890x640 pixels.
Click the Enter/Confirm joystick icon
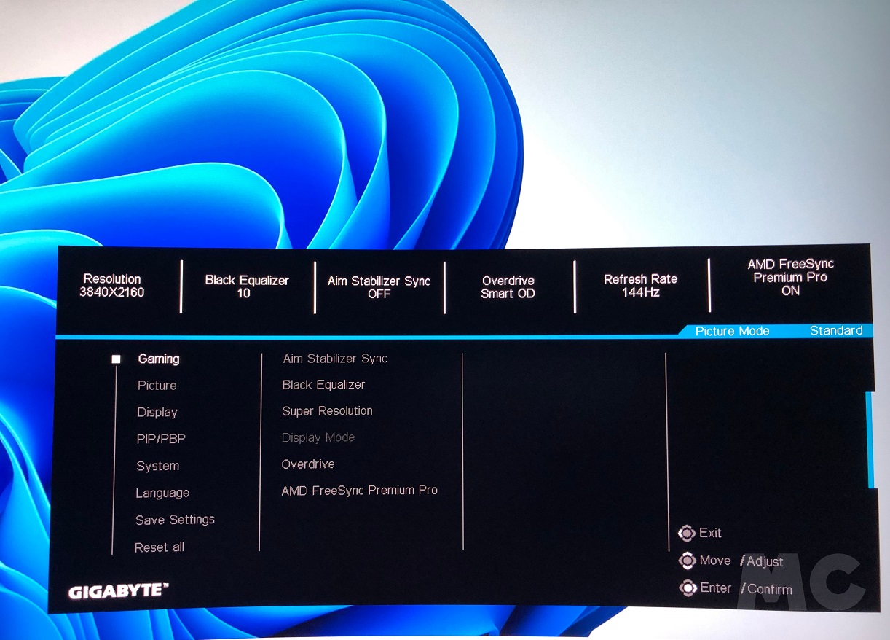click(687, 588)
